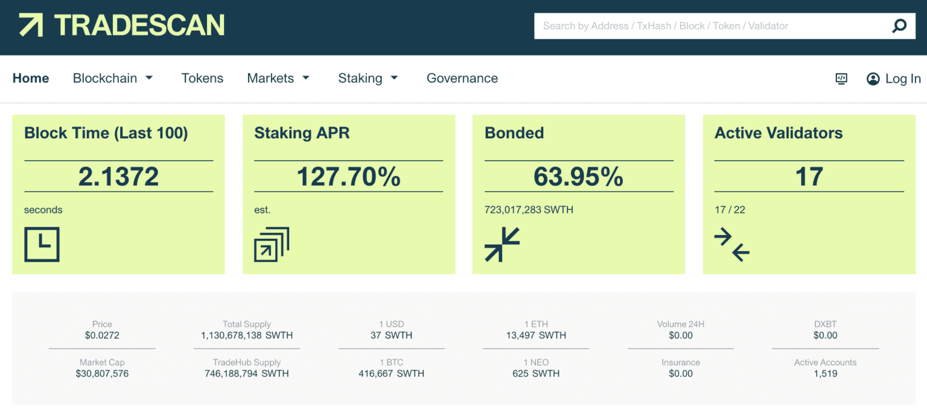The image size is (927, 415).
Task: Select the TradeHub Supply label
Action: pyautogui.click(x=247, y=363)
